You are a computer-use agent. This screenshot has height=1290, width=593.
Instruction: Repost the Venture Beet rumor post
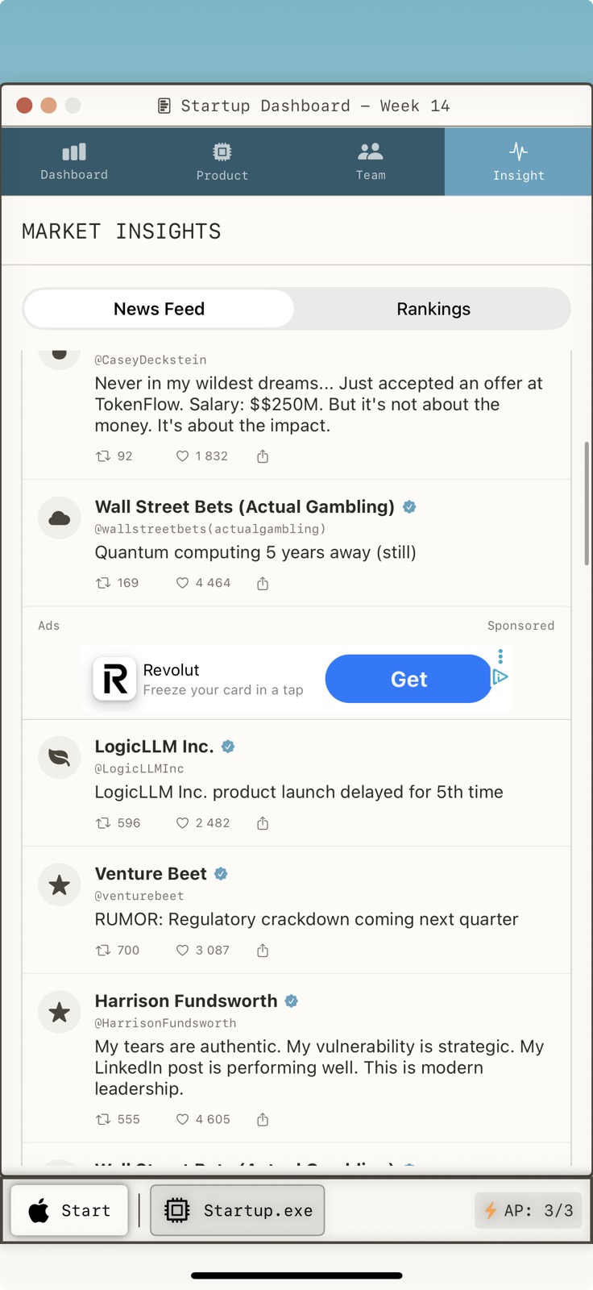pyautogui.click(x=103, y=951)
